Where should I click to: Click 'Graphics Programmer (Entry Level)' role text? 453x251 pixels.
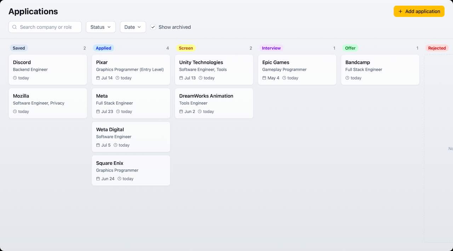coord(130,70)
